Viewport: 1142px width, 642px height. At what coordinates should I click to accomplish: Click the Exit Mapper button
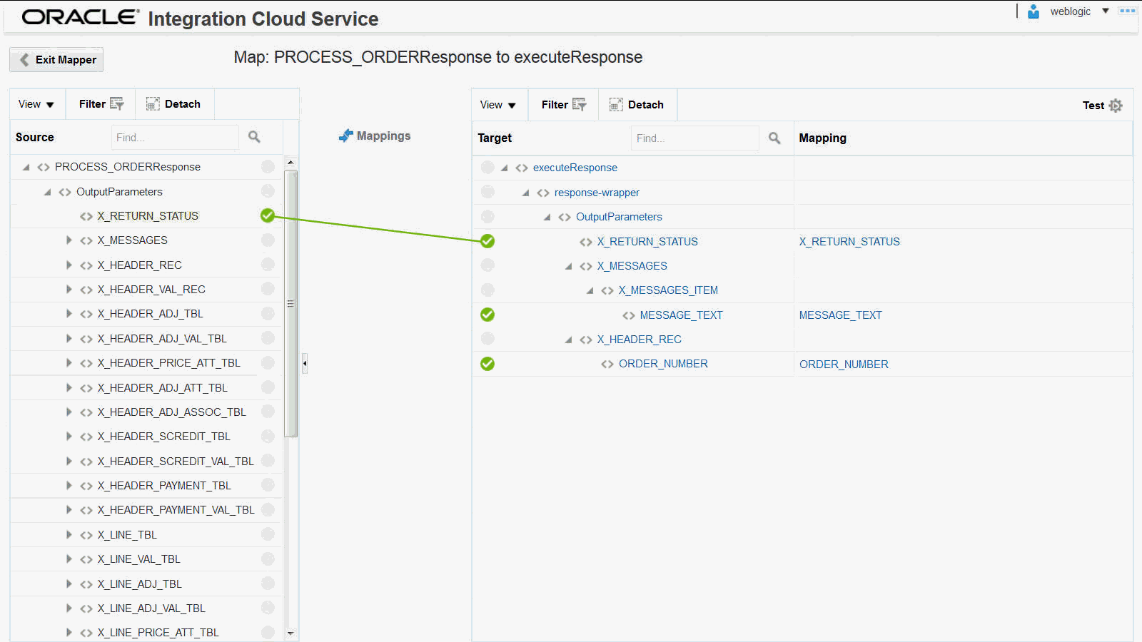click(57, 60)
